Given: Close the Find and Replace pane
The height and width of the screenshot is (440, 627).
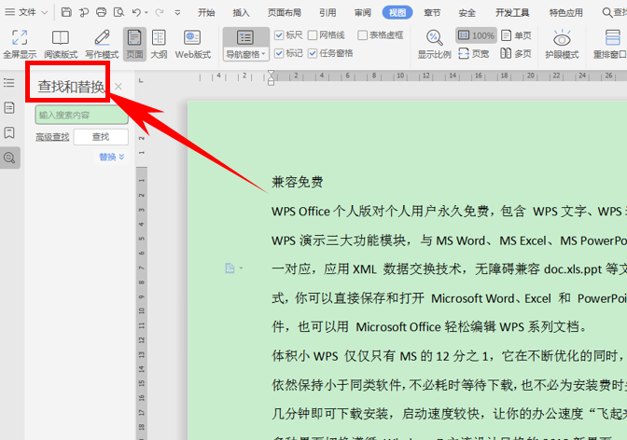Looking at the screenshot, I should [118, 87].
